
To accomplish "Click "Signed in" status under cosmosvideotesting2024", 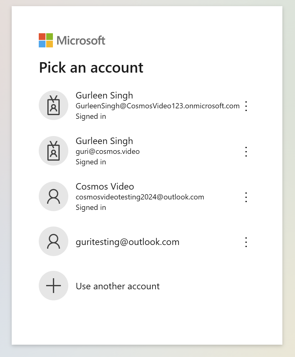I will tap(91, 208).
